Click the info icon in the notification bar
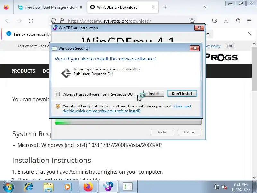Viewport: 257px width, 193px height. click(x=9, y=33)
